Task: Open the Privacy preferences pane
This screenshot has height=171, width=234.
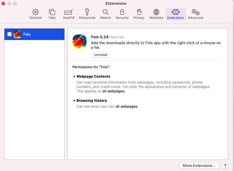Action: [139, 14]
